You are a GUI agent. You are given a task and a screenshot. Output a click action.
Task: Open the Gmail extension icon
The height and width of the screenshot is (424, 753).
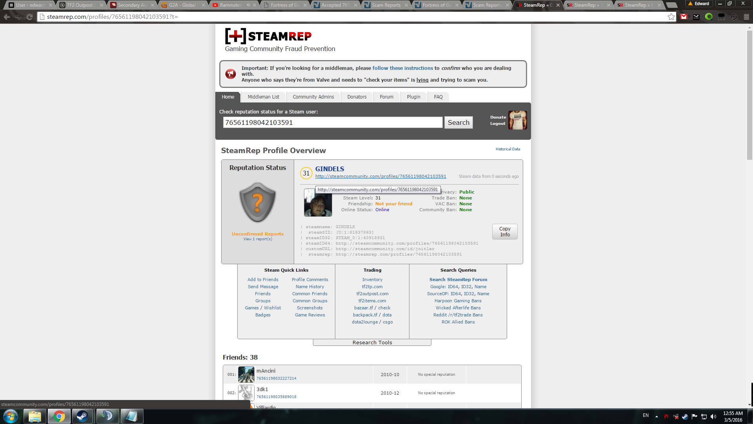pyautogui.click(x=684, y=17)
